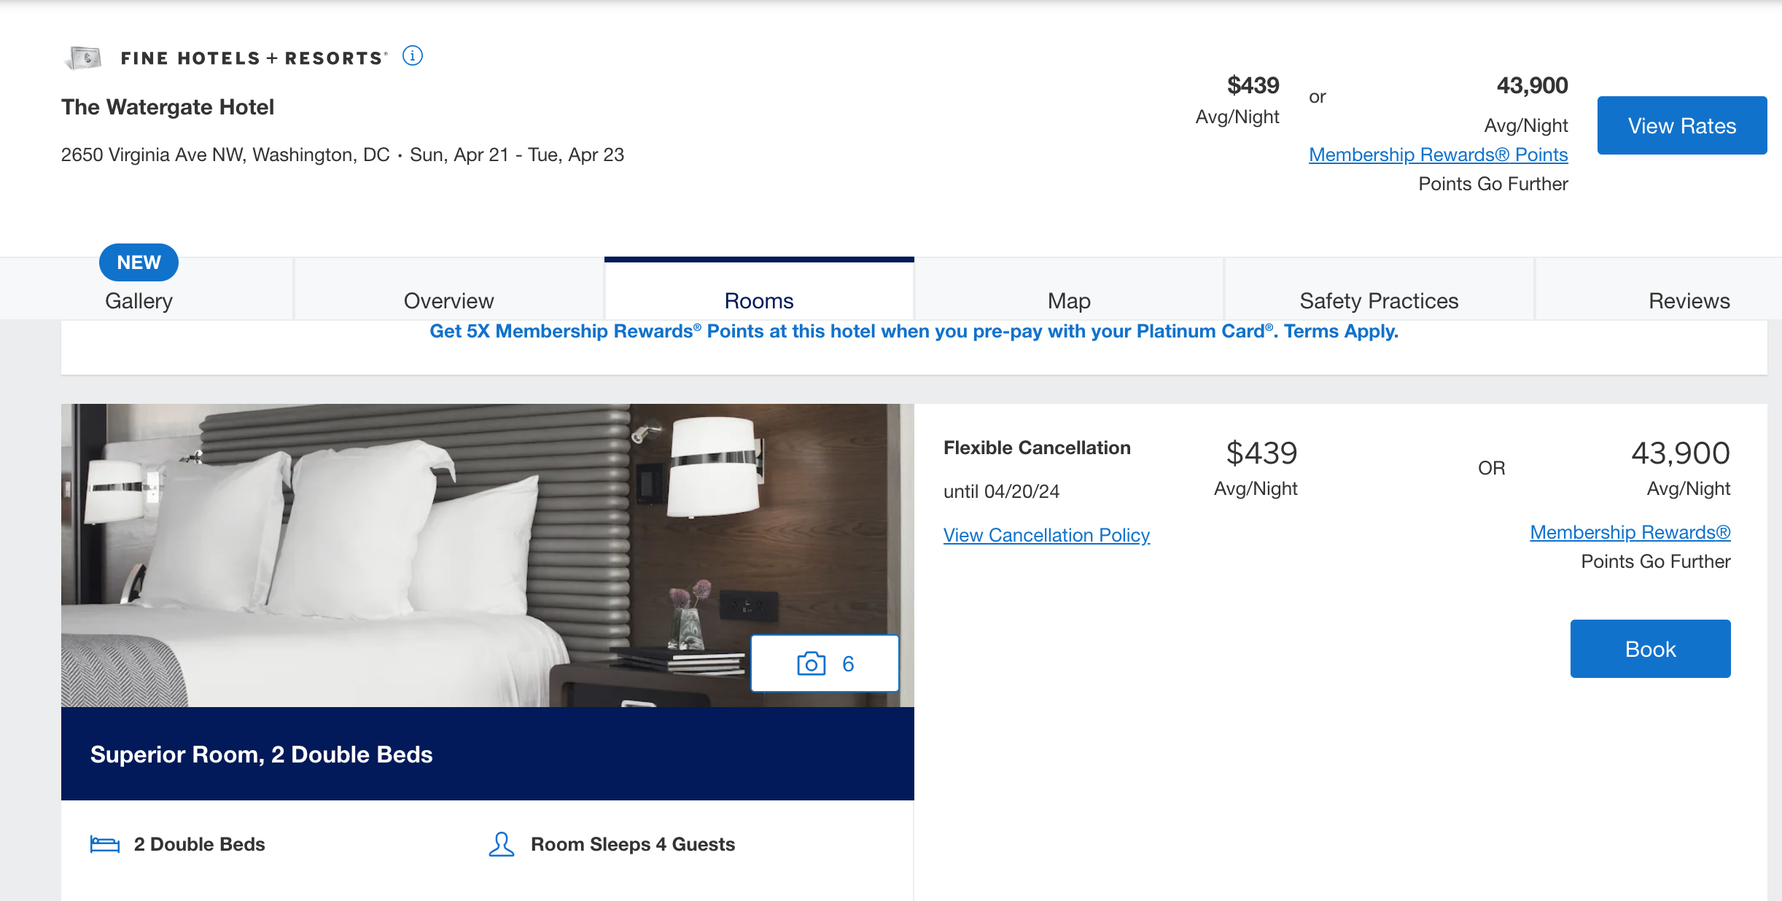Click the $439 room rate price
The image size is (1782, 901).
coord(1261,453)
